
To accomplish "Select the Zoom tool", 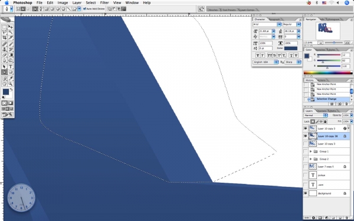I will [11, 84].
